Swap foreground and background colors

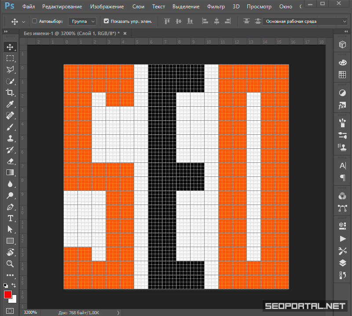(x=14, y=285)
